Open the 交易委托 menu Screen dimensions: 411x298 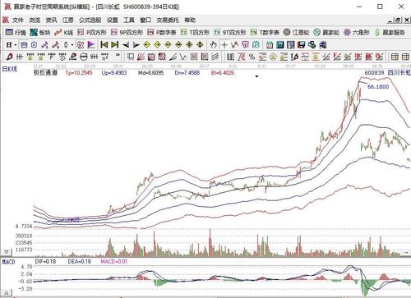(x=168, y=20)
